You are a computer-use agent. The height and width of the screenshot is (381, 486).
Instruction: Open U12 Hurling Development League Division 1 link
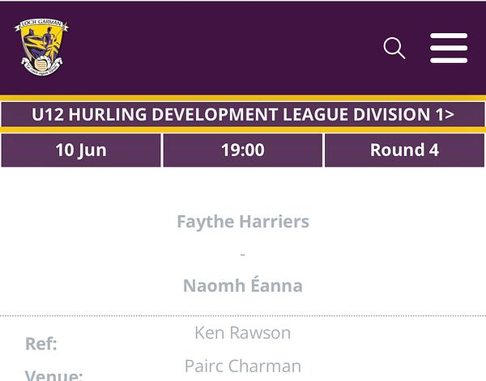click(243, 114)
